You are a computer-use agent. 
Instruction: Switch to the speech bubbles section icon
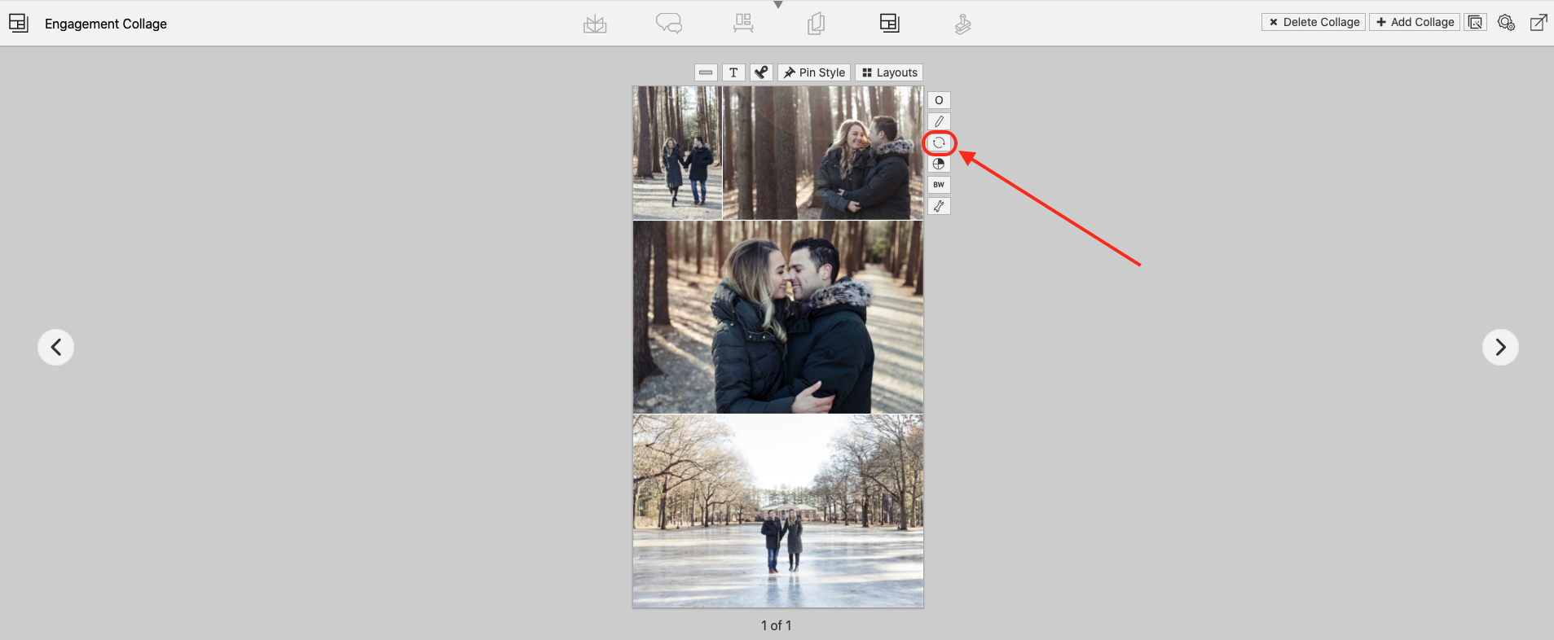click(x=669, y=24)
